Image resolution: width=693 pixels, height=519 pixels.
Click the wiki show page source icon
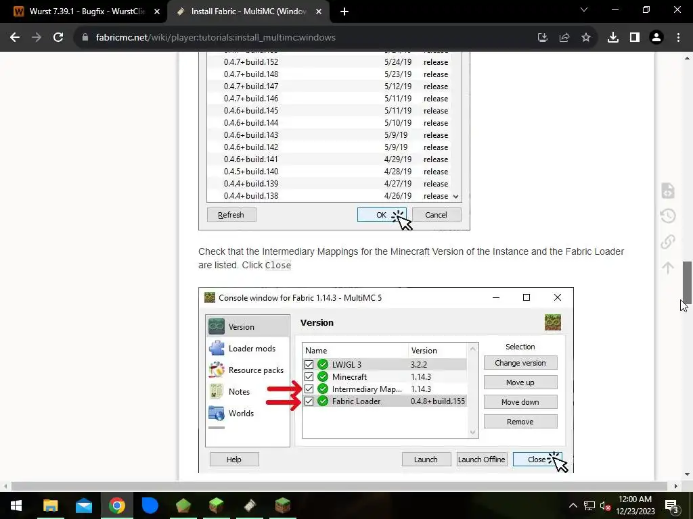click(x=668, y=191)
